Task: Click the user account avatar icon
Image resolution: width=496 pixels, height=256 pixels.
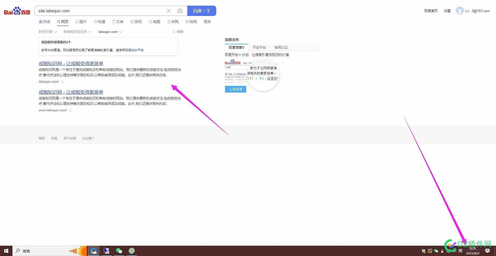Action: (460, 11)
